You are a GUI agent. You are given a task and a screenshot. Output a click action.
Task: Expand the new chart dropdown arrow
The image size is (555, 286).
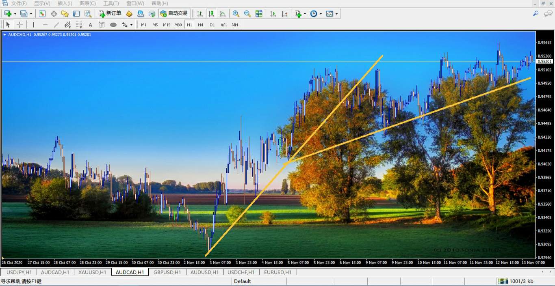click(15, 14)
